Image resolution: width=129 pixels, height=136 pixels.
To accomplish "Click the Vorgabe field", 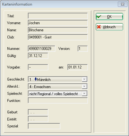I will pos(38,67).
